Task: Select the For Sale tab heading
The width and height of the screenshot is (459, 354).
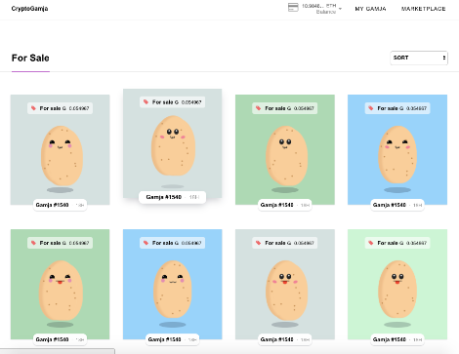Action: click(x=30, y=58)
